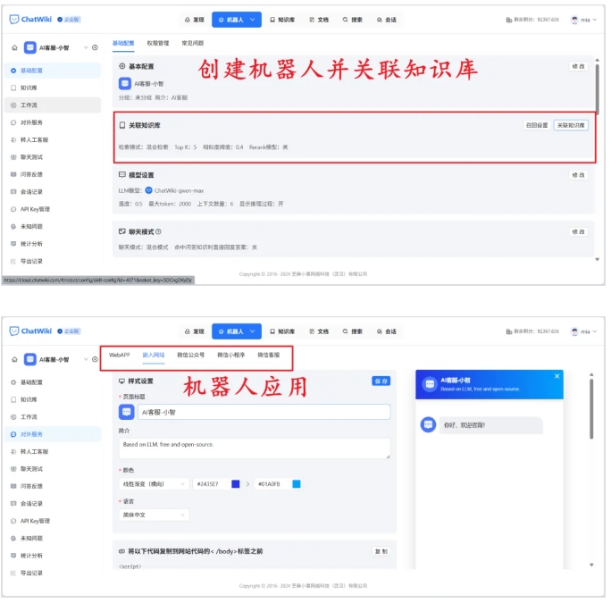Click the 剩余积分 points icon in upper screenshot
The height and width of the screenshot is (603, 611).
pyautogui.click(x=509, y=20)
